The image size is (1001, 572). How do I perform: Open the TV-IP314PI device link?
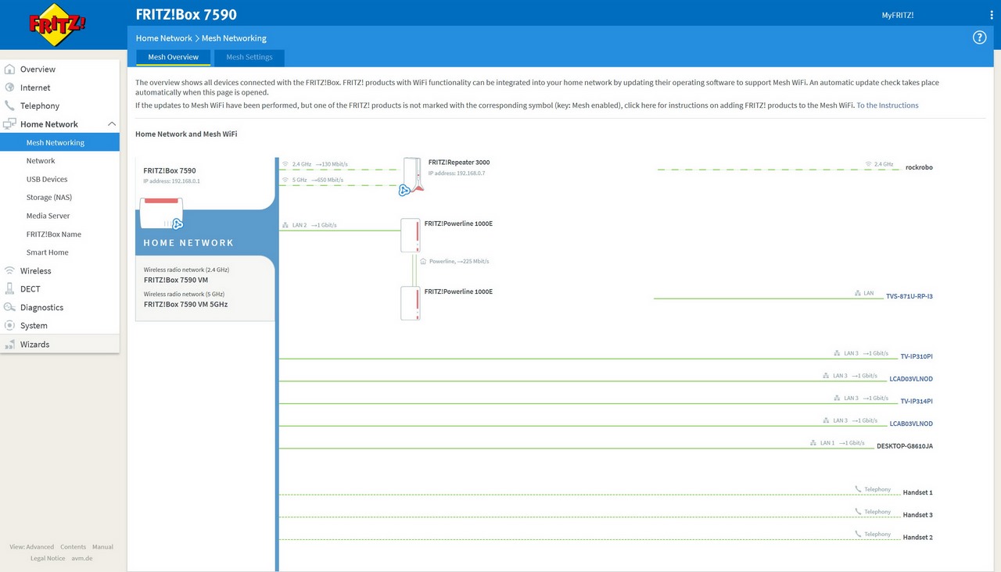pyautogui.click(x=917, y=401)
